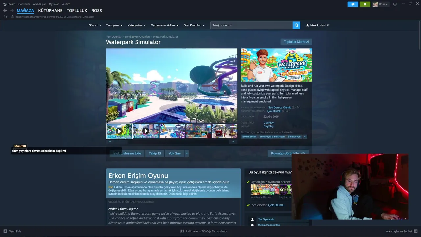Expand the Yok Say options arrow

[x=186, y=153]
